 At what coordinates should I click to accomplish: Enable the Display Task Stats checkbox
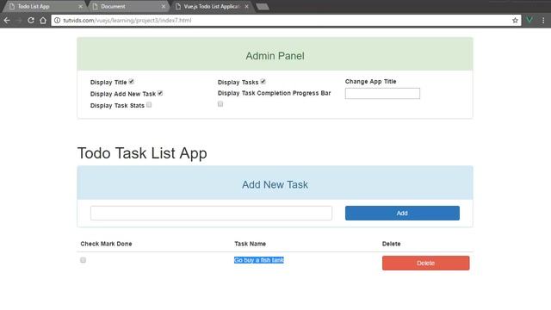pyautogui.click(x=149, y=105)
